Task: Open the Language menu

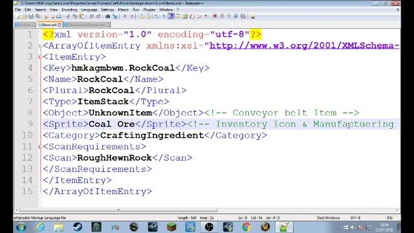Action: [x=89, y=10]
